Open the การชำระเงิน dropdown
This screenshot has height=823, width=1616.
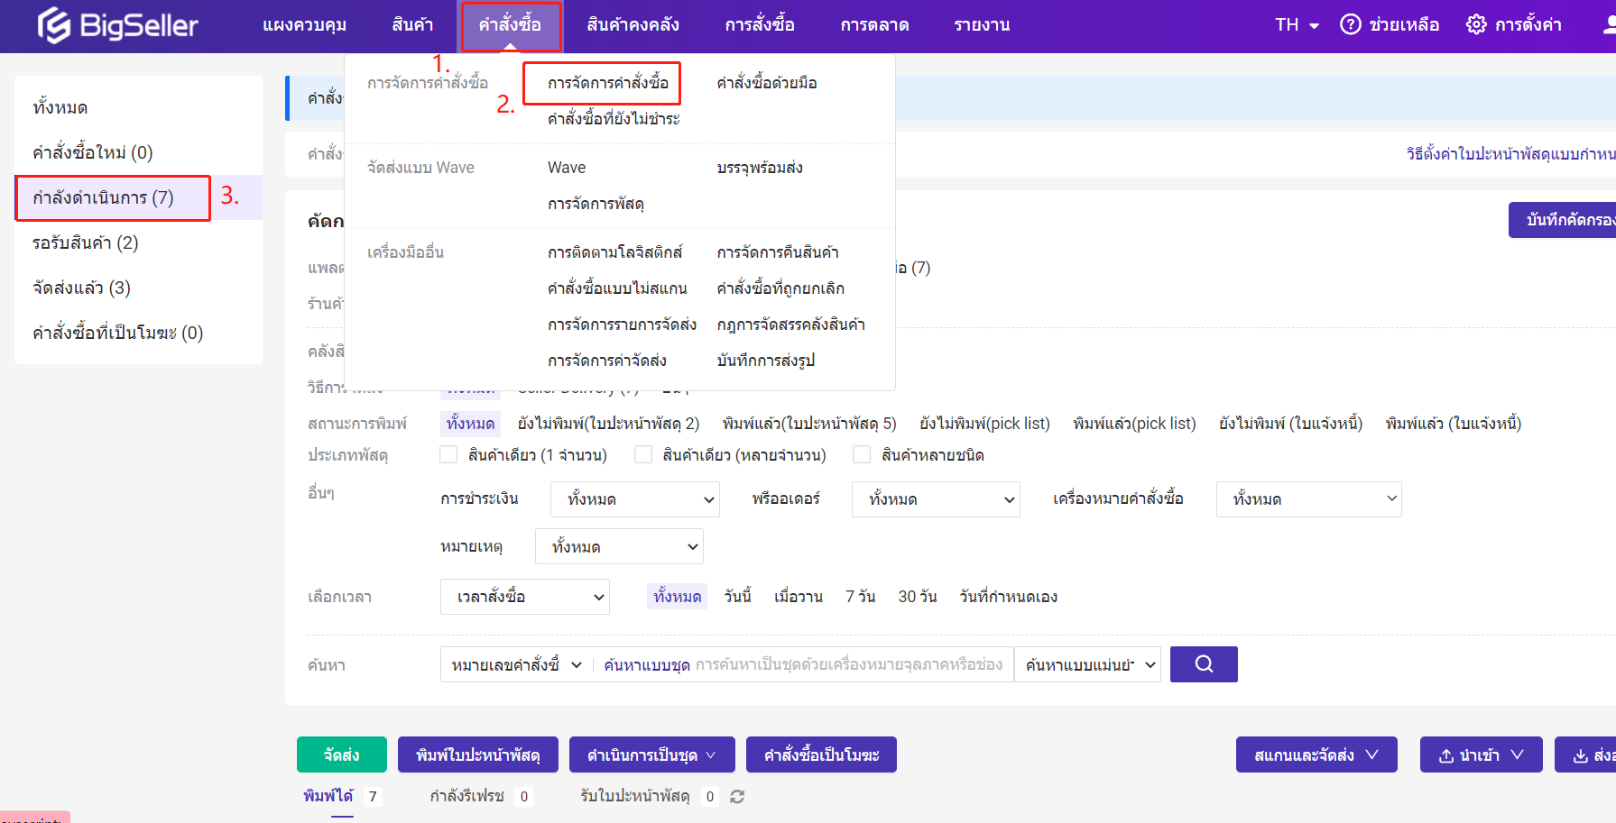(x=634, y=499)
